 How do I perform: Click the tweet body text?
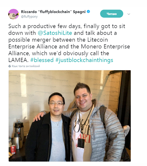pyautogui.click(x=69, y=43)
